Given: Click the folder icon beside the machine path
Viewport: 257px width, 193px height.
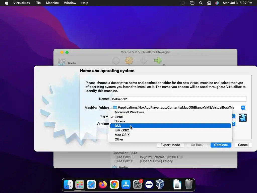Looking at the screenshot, I should click(115, 107).
